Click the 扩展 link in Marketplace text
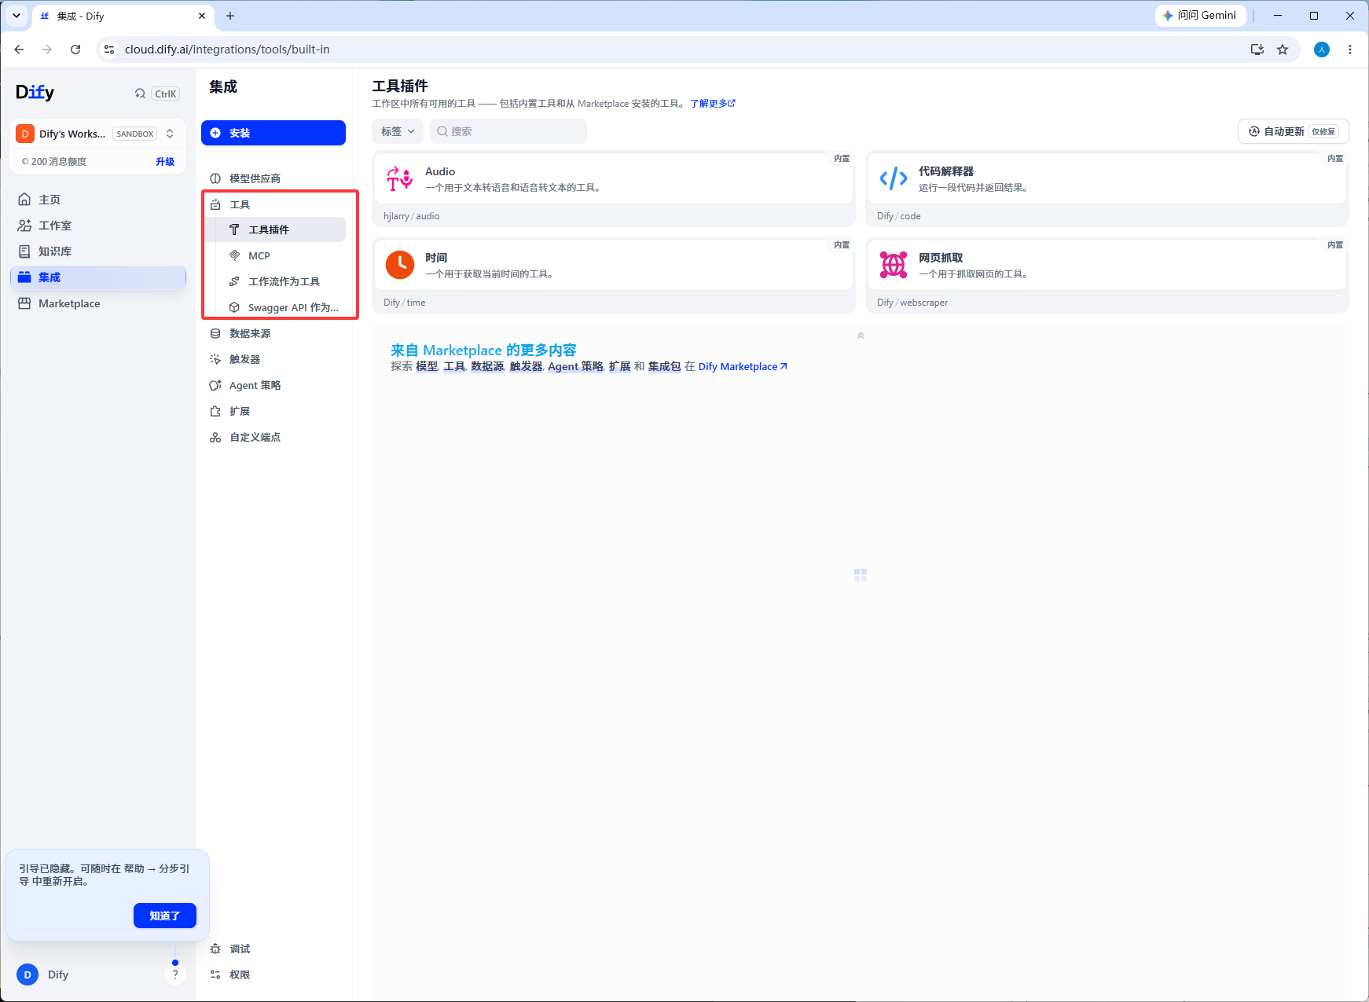 click(x=620, y=366)
